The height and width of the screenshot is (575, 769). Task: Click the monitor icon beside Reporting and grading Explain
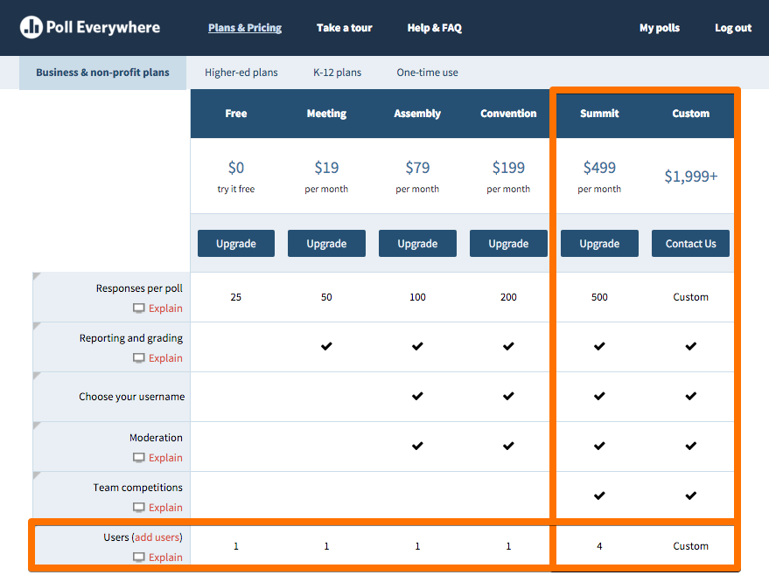point(139,358)
